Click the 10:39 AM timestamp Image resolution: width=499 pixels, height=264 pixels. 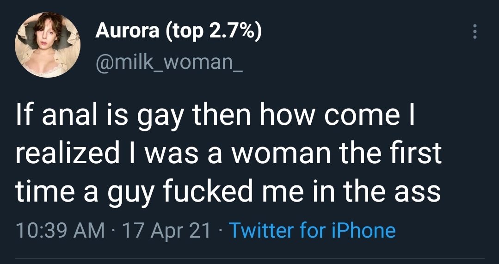click(60, 230)
